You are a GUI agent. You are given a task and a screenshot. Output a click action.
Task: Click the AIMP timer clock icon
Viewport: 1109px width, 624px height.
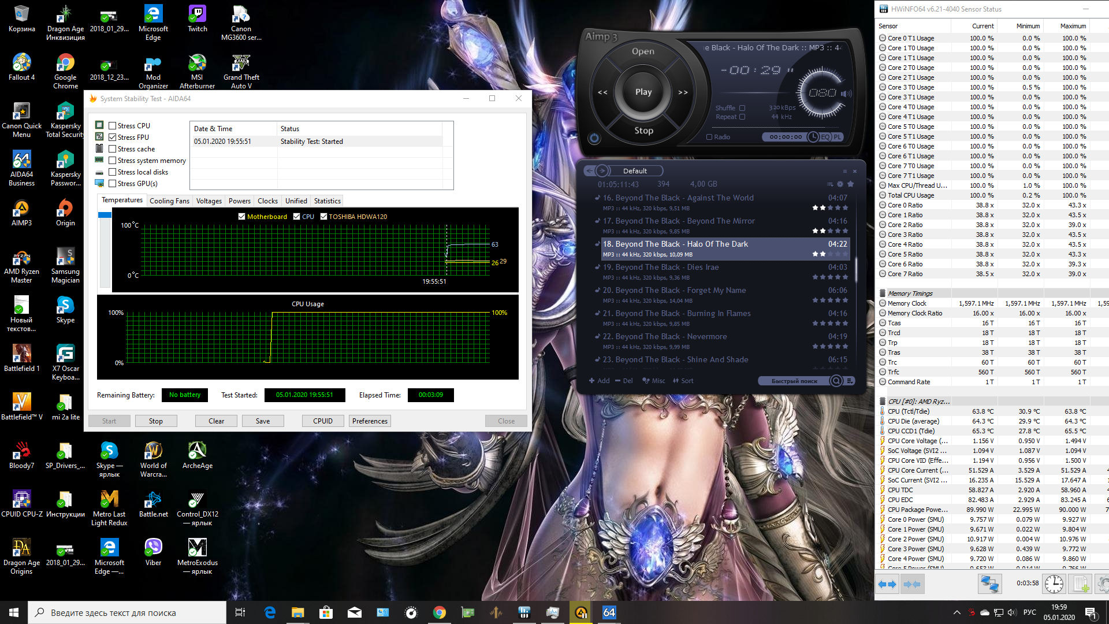813,137
